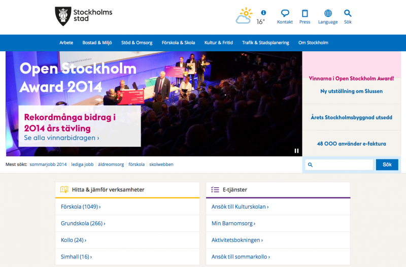406x267 pixels.
Task: Select Ny utställning om Slussen headline
Action: point(351,91)
